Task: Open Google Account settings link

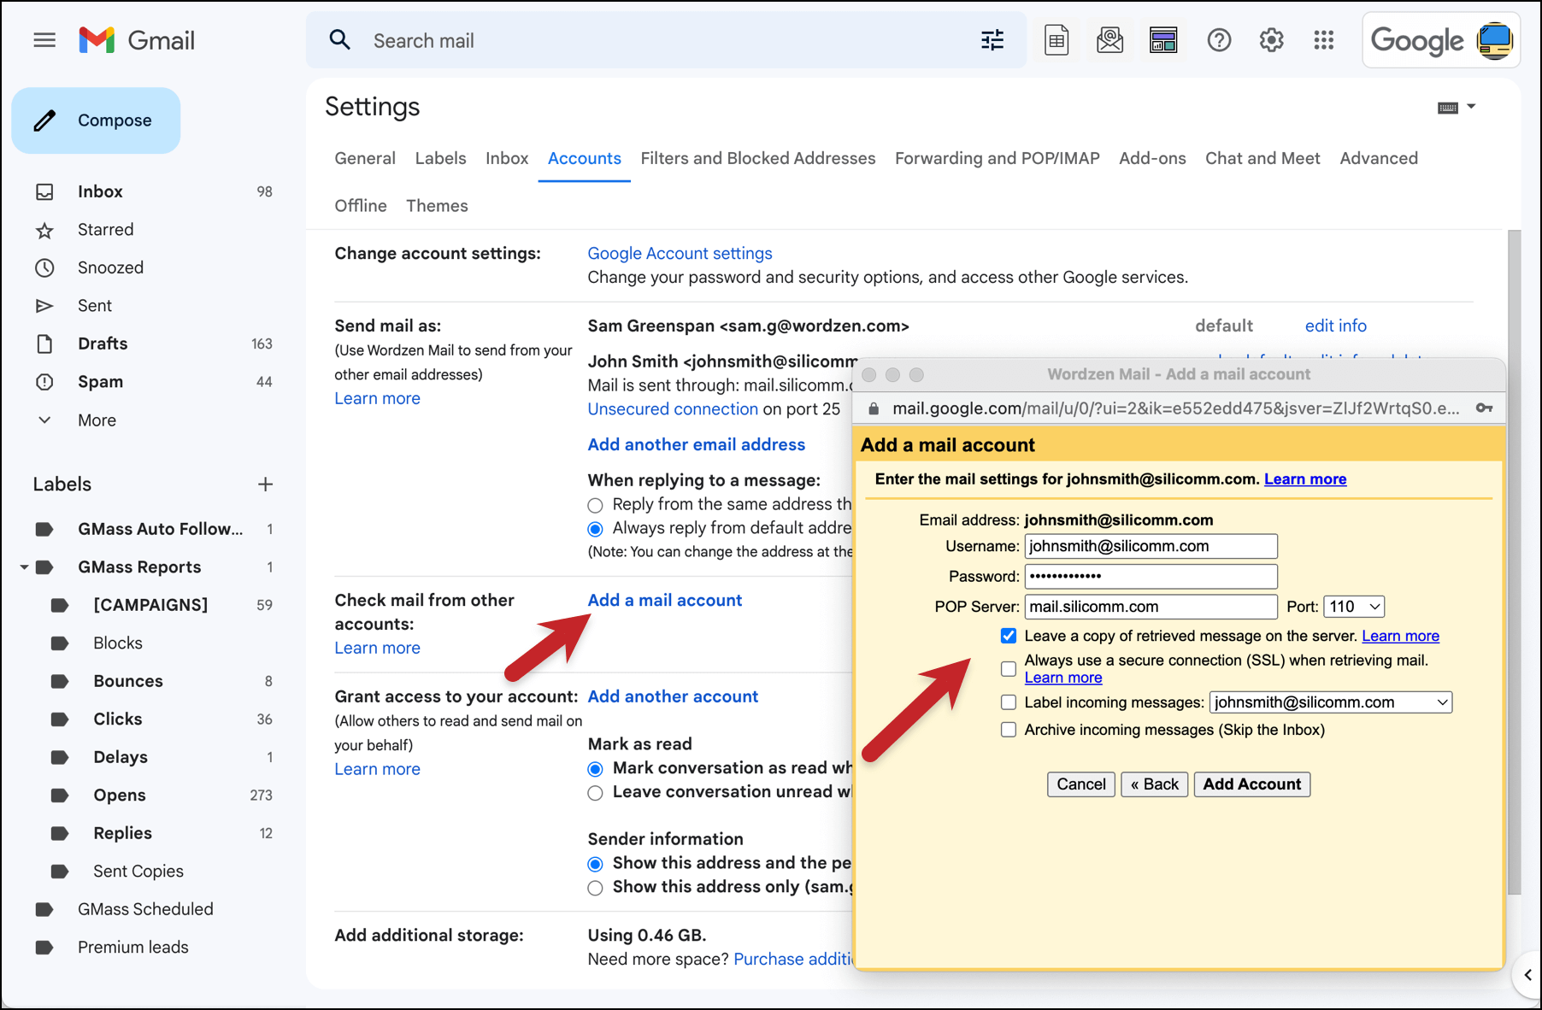Action: pos(680,254)
